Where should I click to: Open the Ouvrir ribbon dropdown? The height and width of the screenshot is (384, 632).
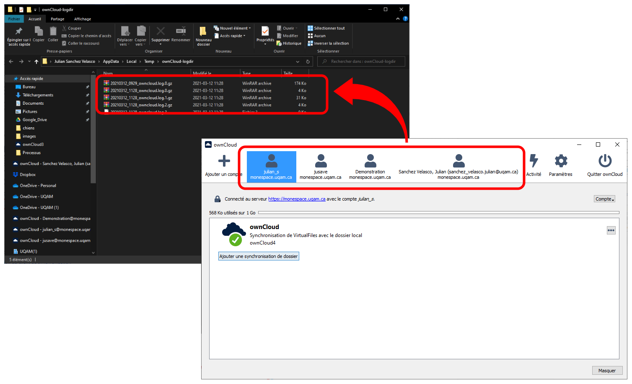click(x=288, y=28)
